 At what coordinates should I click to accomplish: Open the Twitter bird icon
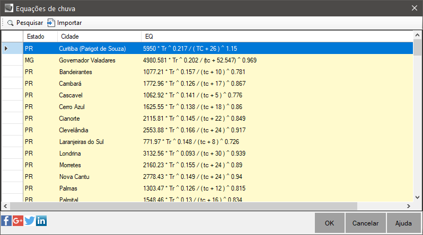click(29, 221)
